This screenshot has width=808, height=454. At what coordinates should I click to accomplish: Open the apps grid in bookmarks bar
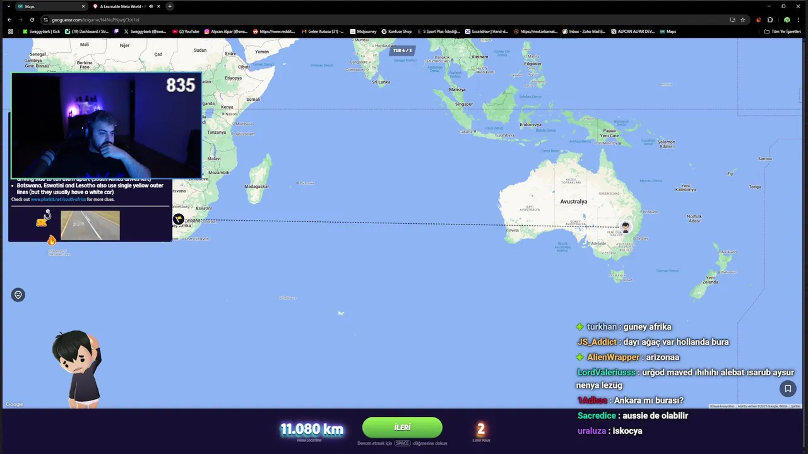(10, 31)
